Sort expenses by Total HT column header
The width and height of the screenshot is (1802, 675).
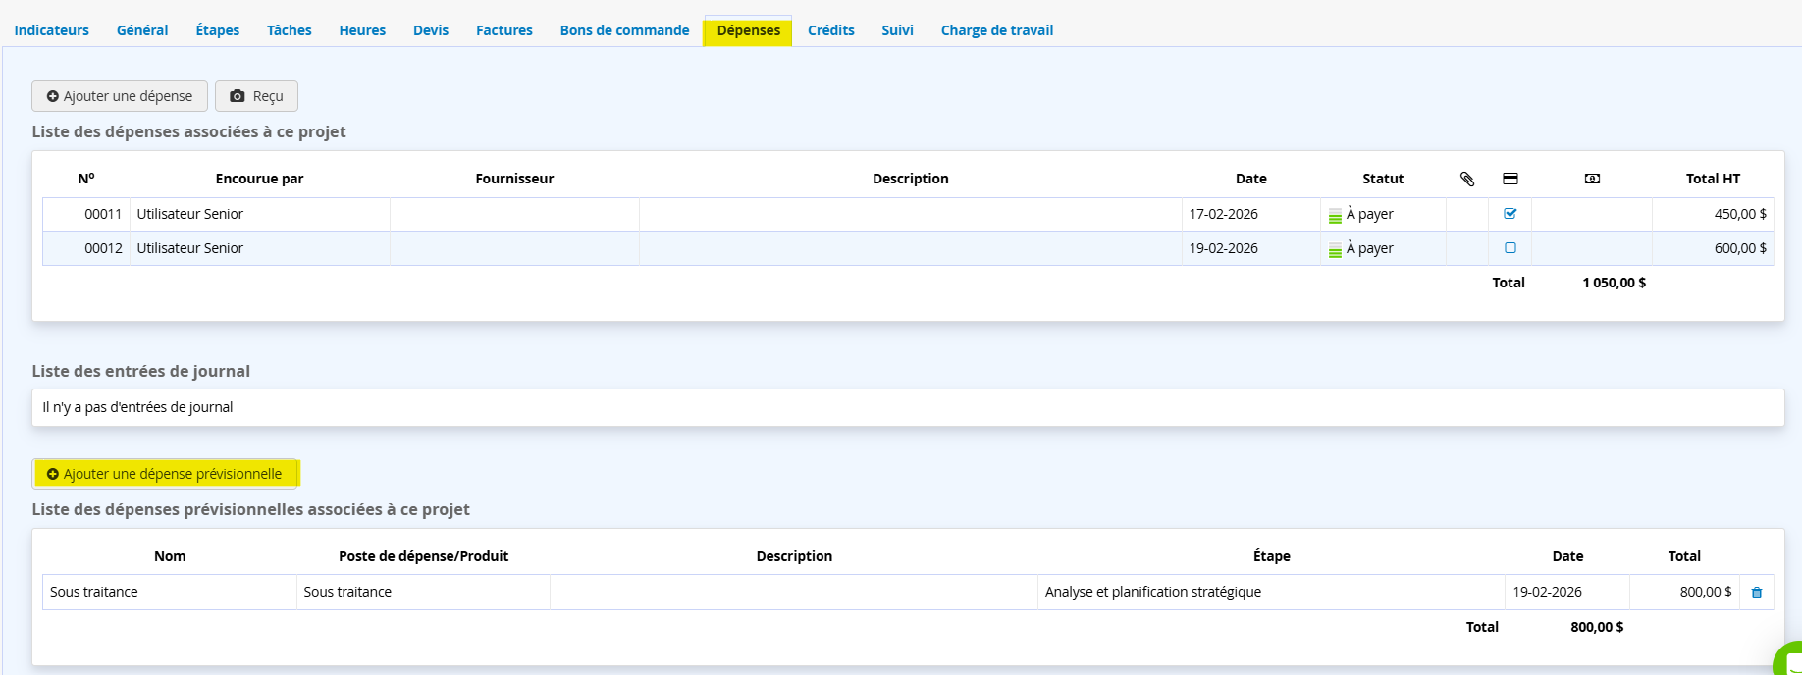[1712, 179]
